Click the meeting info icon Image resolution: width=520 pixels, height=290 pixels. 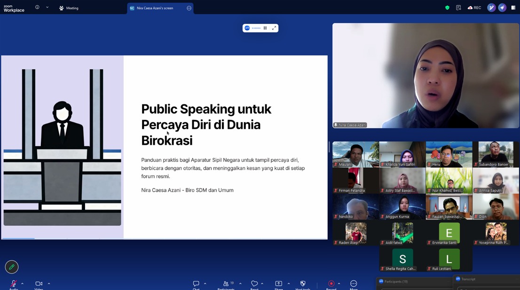[x=37, y=8]
